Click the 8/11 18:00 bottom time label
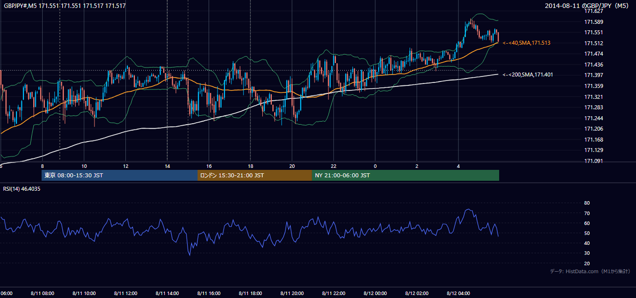This screenshot has height=298, width=636. coord(250,294)
